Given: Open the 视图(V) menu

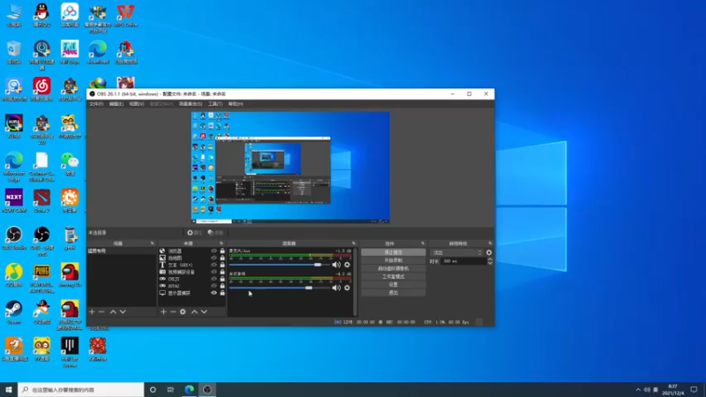Looking at the screenshot, I should (137, 104).
